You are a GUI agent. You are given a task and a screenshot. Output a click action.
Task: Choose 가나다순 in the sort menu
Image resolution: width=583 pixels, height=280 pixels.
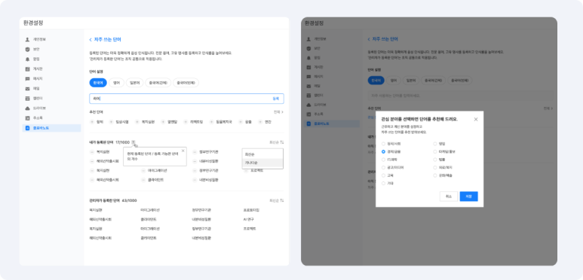(262, 163)
